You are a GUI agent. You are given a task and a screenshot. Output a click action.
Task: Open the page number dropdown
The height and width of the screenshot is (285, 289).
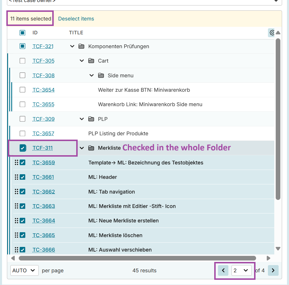(241, 270)
